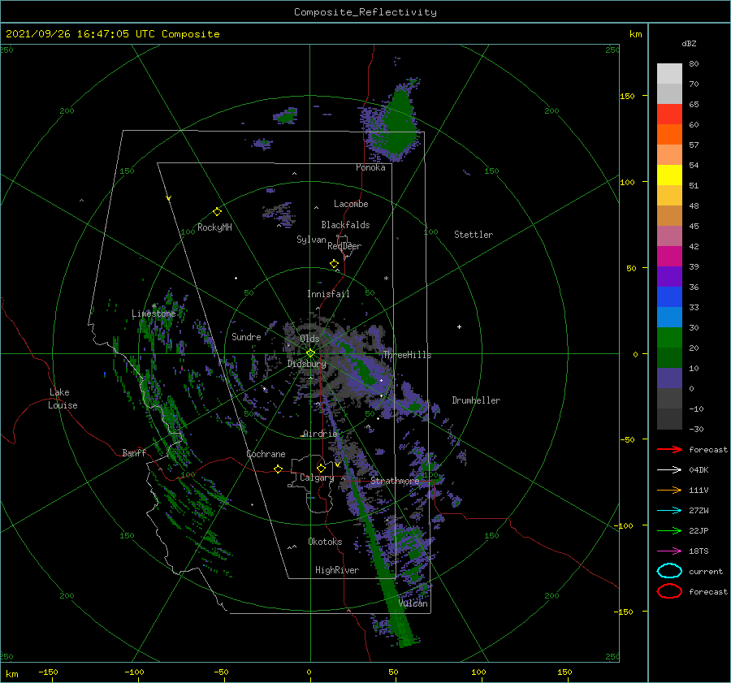Pick the dark green 10-20 dBZ swatch
Screen dimensions: 731x683
(669, 357)
